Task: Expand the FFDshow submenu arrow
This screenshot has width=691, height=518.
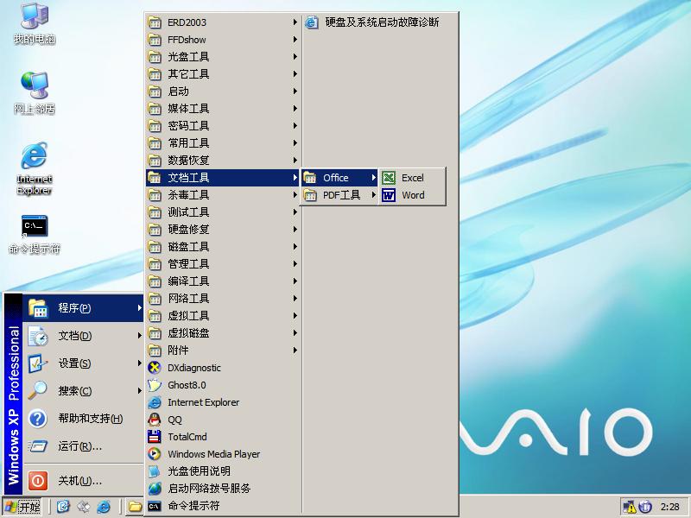Action: tap(295, 39)
